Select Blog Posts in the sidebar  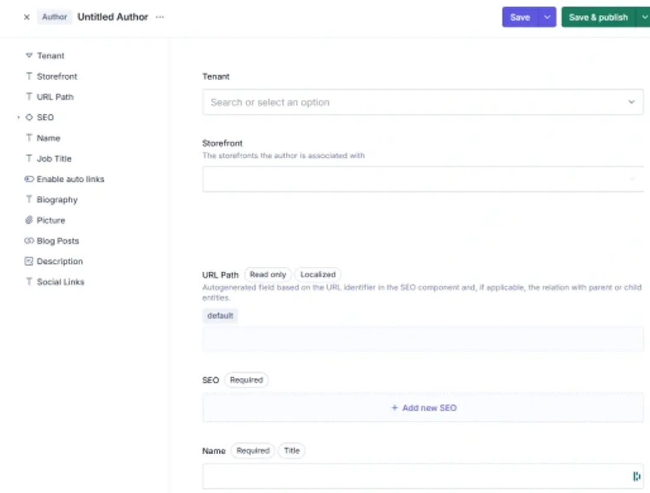click(58, 241)
